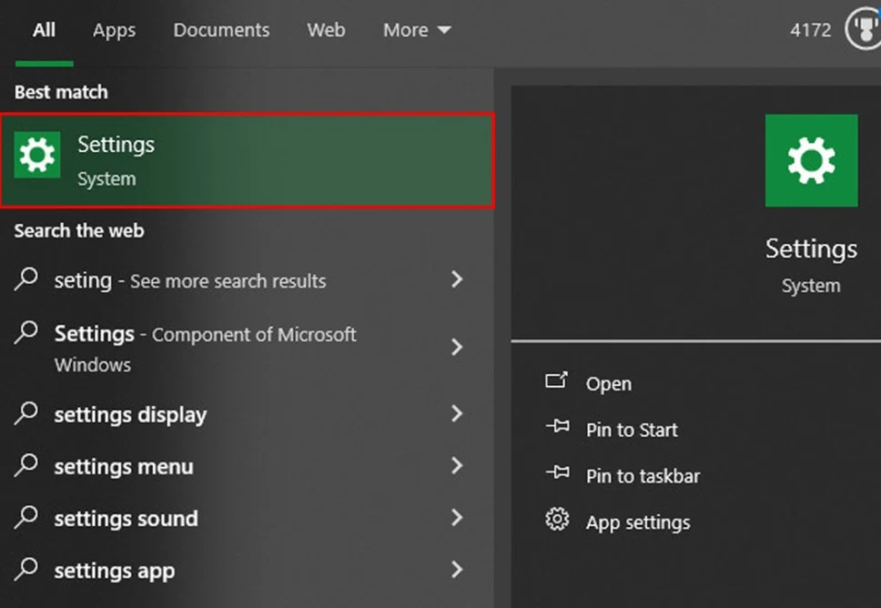
Task: Choose Pin to taskbar
Action: coord(643,476)
